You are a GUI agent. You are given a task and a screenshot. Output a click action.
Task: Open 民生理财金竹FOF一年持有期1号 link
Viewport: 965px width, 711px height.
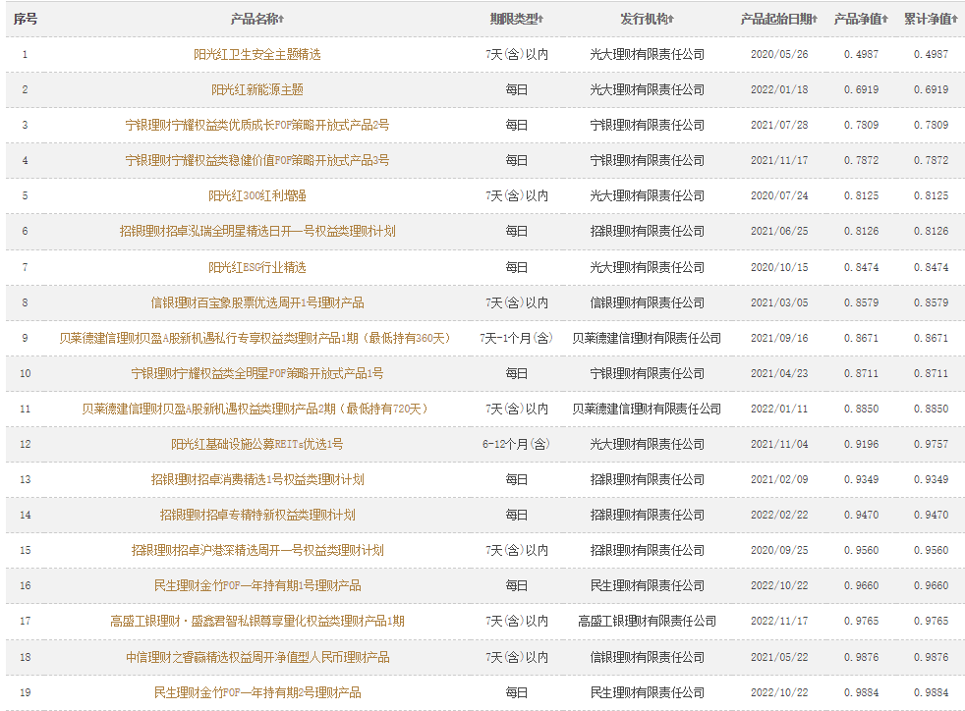(x=256, y=585)
